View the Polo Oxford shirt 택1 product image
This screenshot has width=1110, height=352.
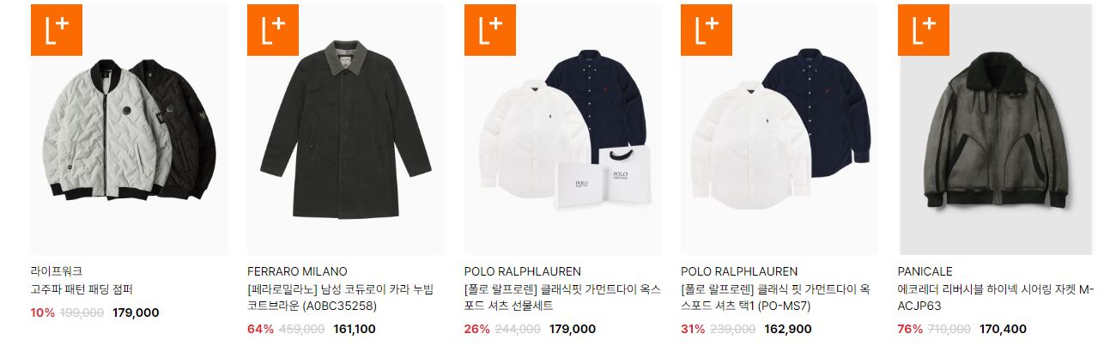tap(779, 130)
